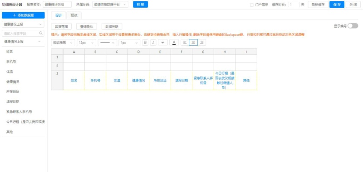
Task: Click the 其他 cell in column I
Action: tap(246, 81)
